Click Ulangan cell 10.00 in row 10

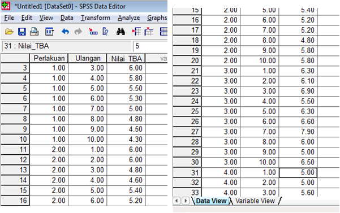coord(87,139)
